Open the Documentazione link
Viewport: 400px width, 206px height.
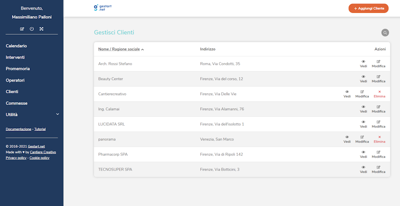pos(18,129)
